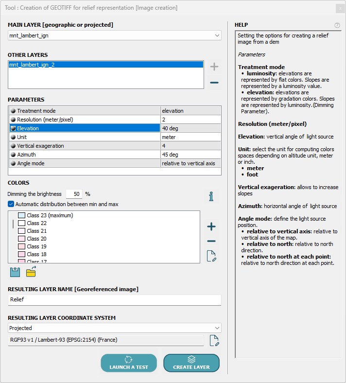Open the help question mark icon
This screenshot has height=383, width=346.
(337, 25)
